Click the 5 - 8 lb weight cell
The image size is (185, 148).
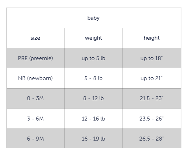click(x=93, y=78)
